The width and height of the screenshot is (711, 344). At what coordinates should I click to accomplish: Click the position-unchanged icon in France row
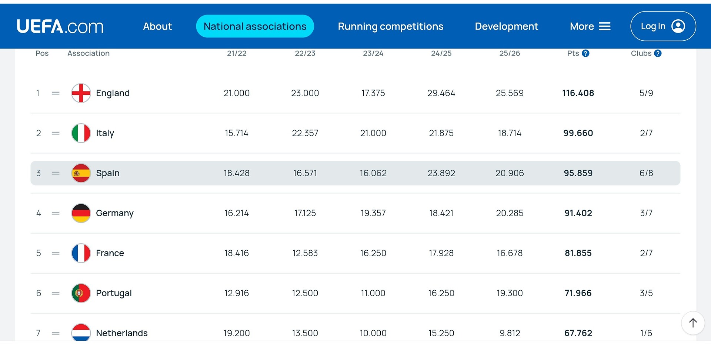pos(56,253)
